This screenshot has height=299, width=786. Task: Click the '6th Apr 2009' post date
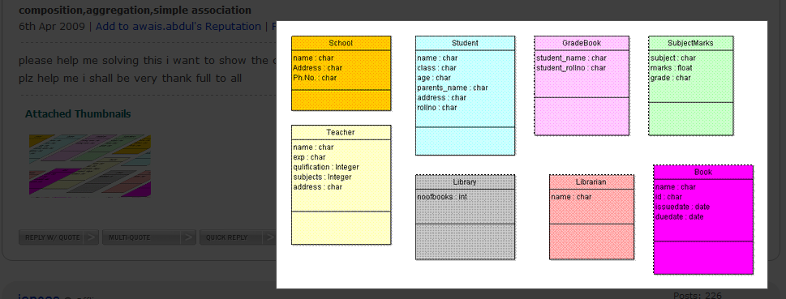click(52, 27)
